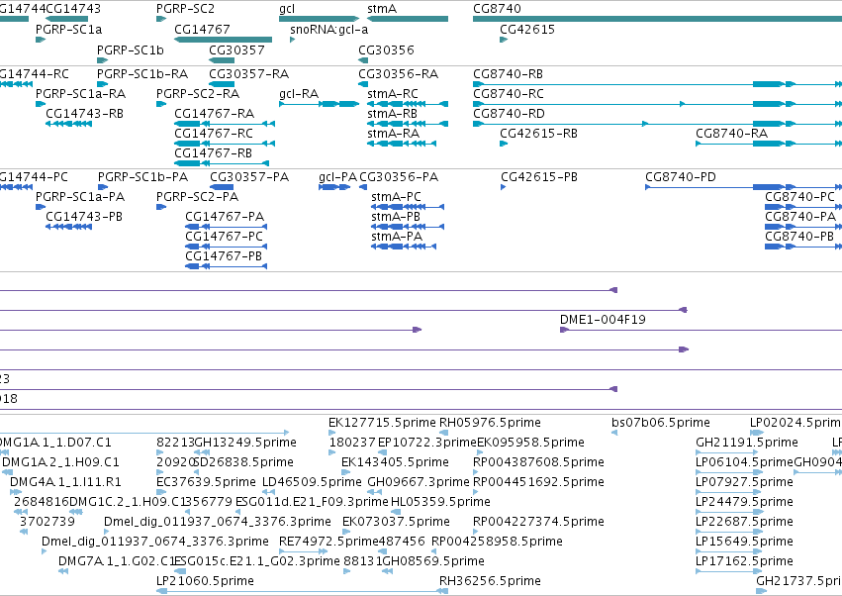Viewport: 842px width, 596px height.
Task: Select protein stmA-PA
Action: (x=404, y=247)
